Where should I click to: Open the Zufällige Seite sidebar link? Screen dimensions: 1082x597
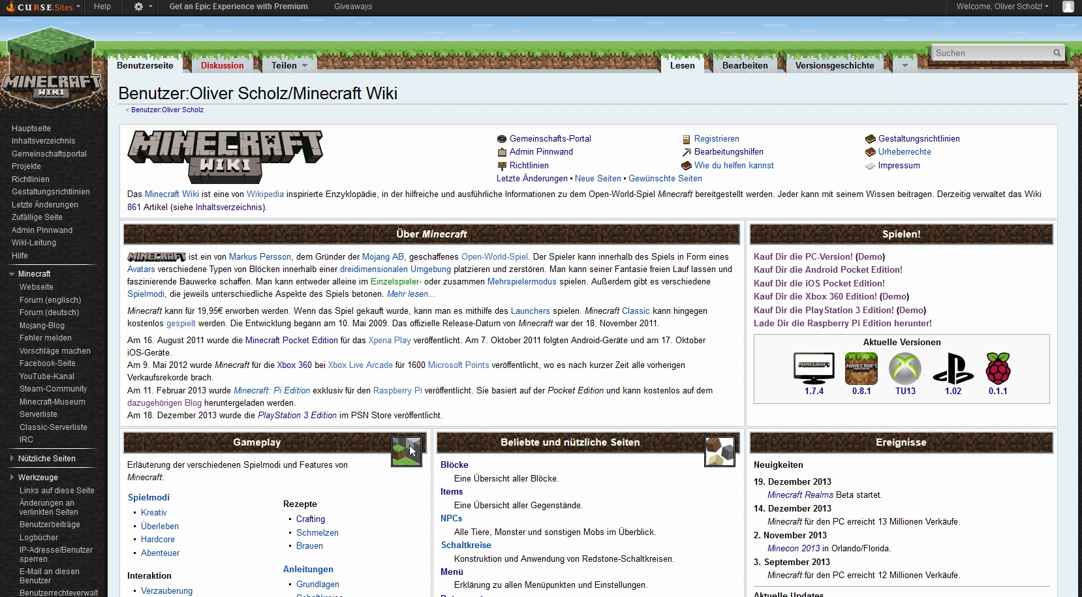[37, 217]
